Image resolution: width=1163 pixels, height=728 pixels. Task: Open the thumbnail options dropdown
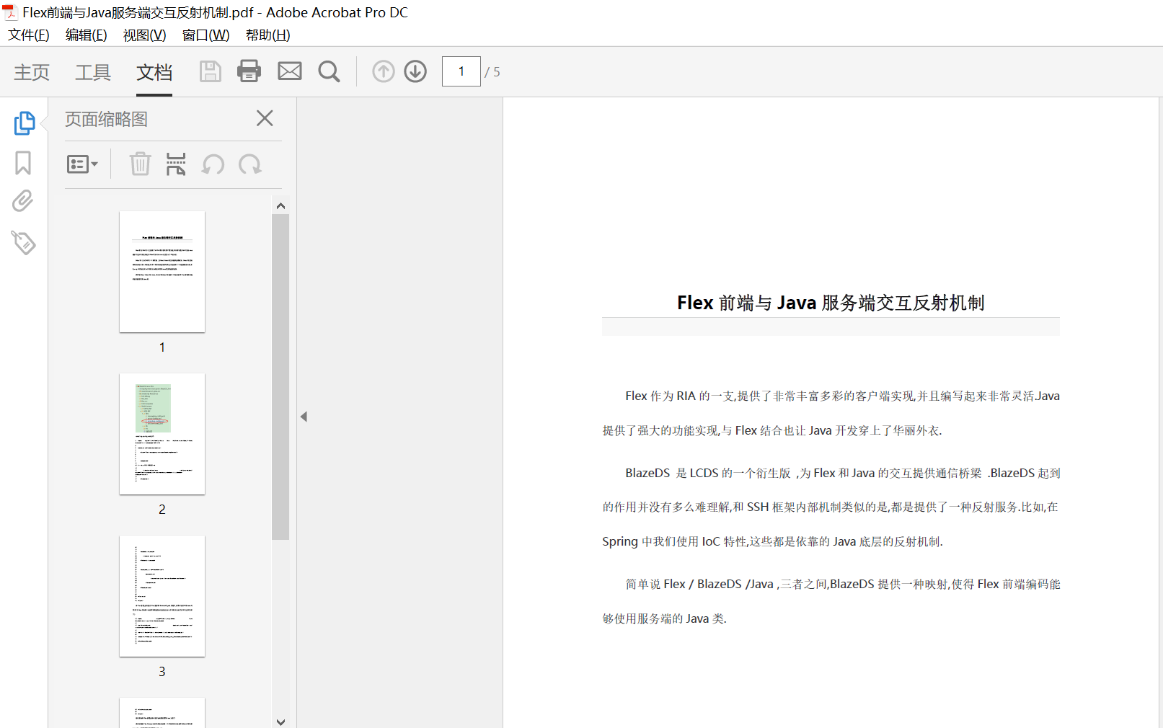(x=82, y=164)
